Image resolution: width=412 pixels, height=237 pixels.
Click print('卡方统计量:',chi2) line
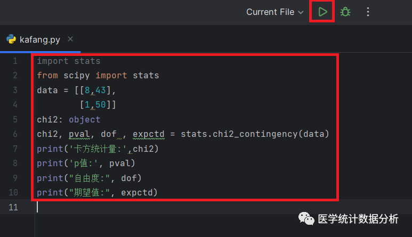tap(98, 149)
